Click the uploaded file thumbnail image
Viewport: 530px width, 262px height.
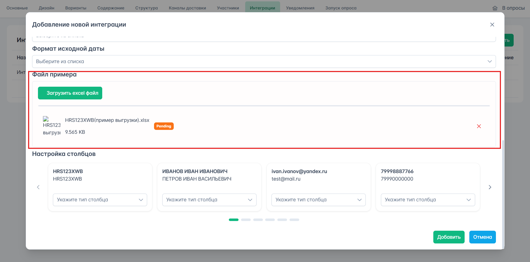point(52,126)
